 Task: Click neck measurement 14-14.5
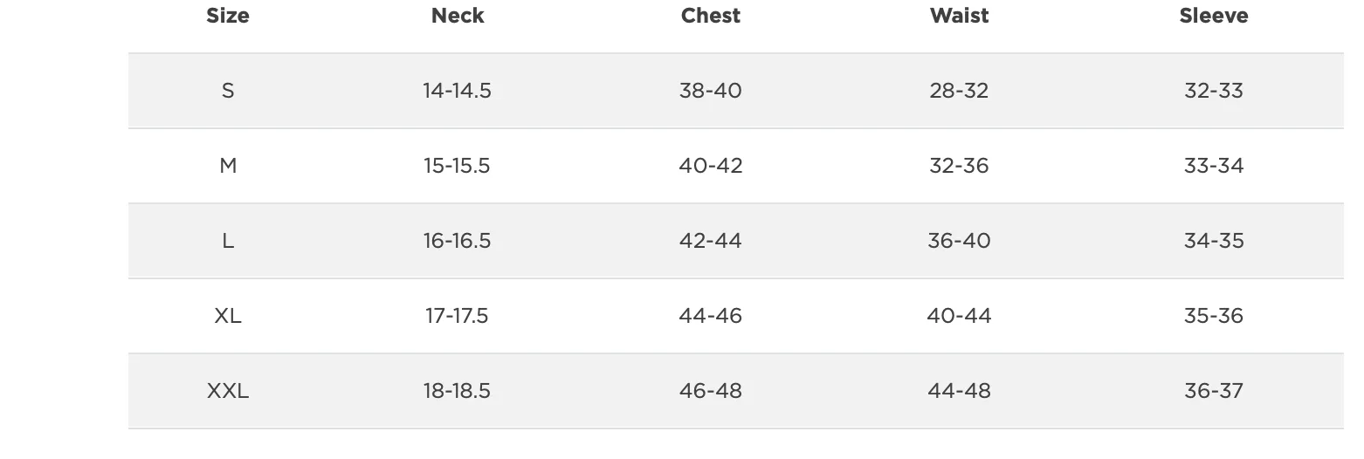tap(458, 91)
